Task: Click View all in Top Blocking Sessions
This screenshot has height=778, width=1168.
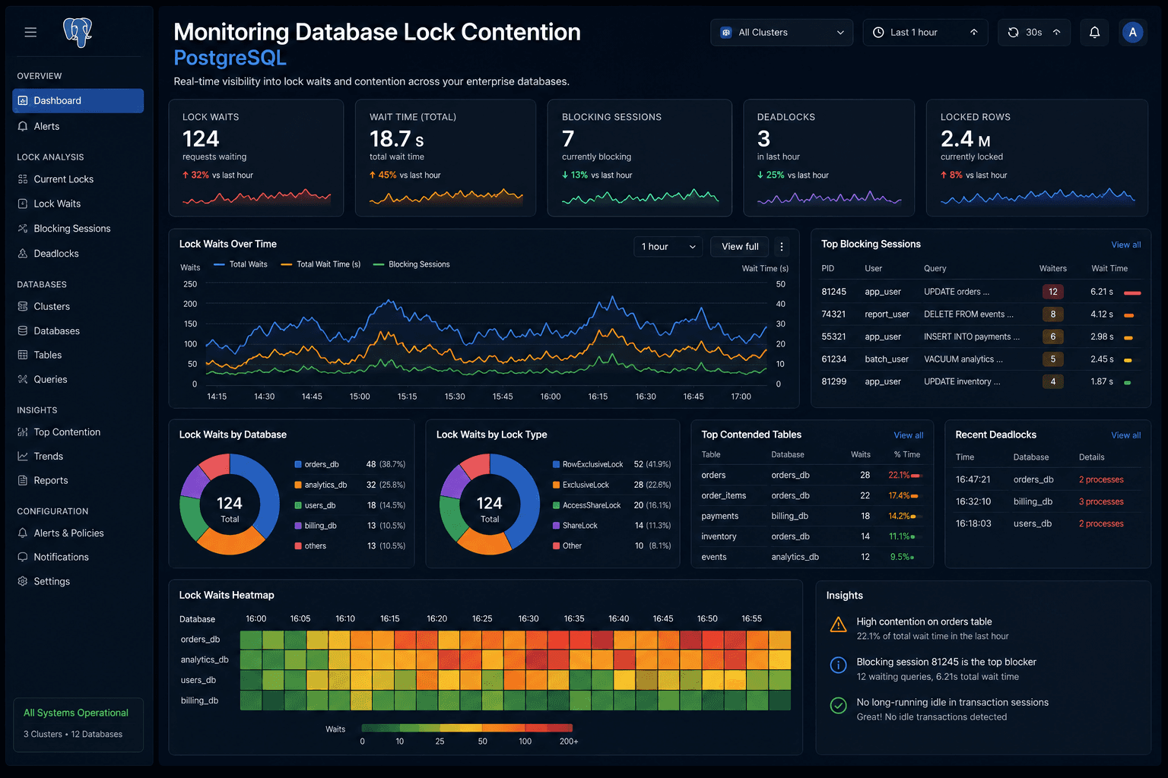Action: (x=1125, y=245)
